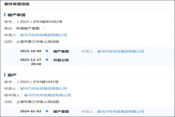Select the 2023-12-27 timeline dot
The width and height of the screenshot is (175, 117).
coord(47,60)
